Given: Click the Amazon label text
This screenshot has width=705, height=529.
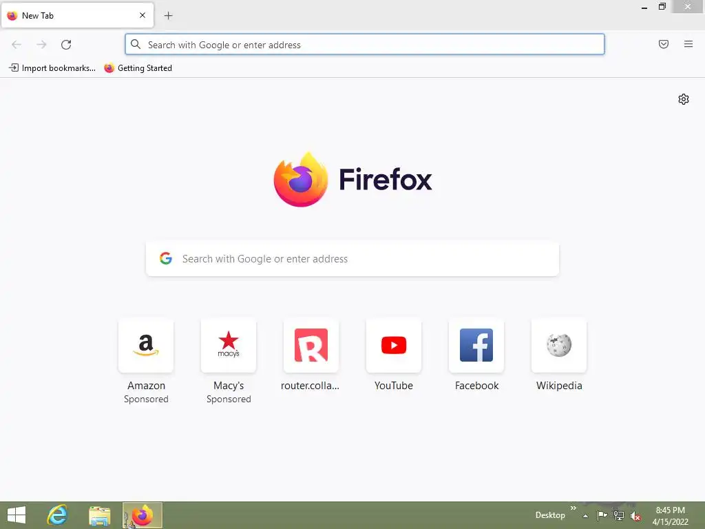Looking at the screenshot, I should point(146,386).
